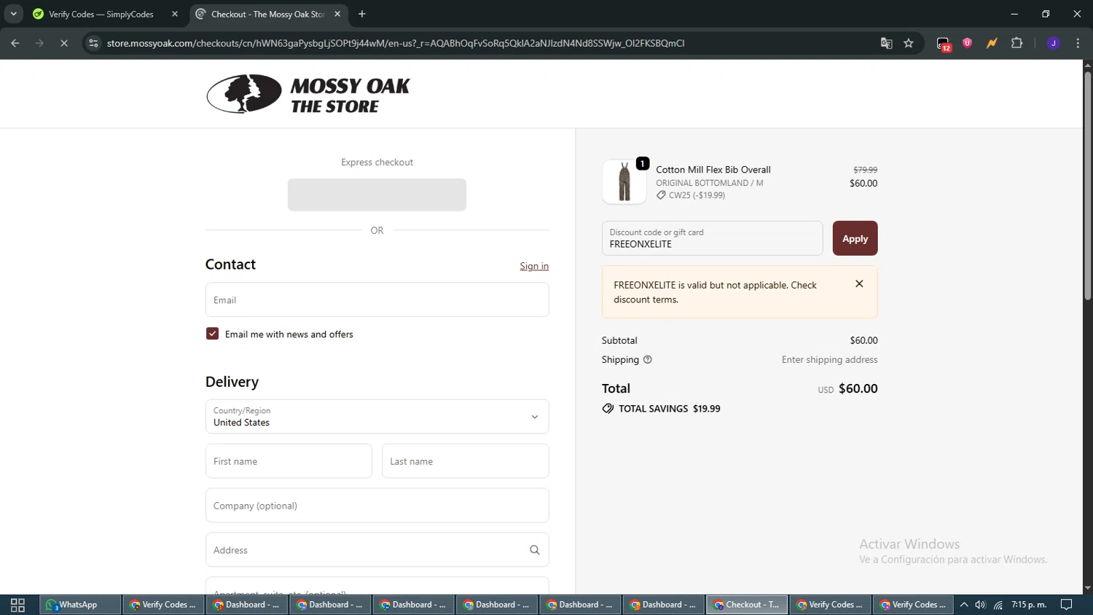Screen dimensions: 1093x615
Task: Bookmark this page with star icon
Action: [x=909, y=43]
